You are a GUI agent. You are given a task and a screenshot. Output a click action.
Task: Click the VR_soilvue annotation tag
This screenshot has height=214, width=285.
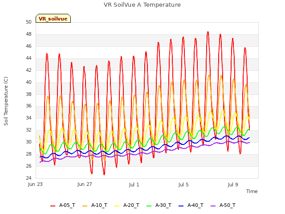(53, 18)
